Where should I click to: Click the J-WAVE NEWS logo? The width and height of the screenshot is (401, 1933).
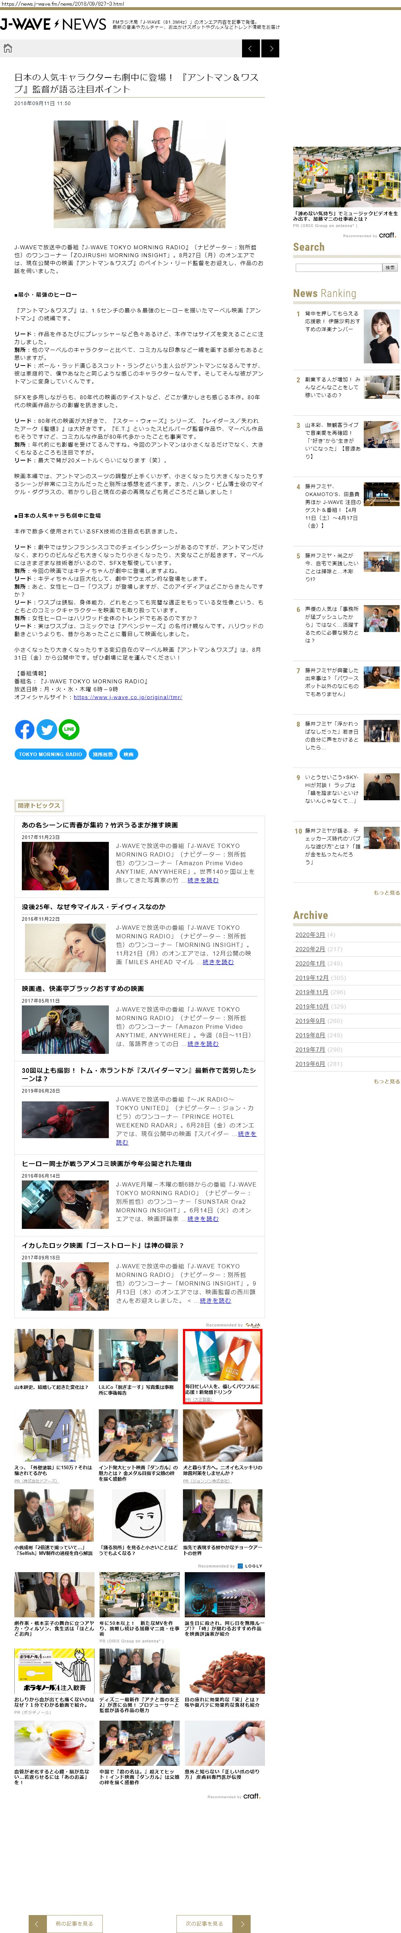click(x=53, y=25)
